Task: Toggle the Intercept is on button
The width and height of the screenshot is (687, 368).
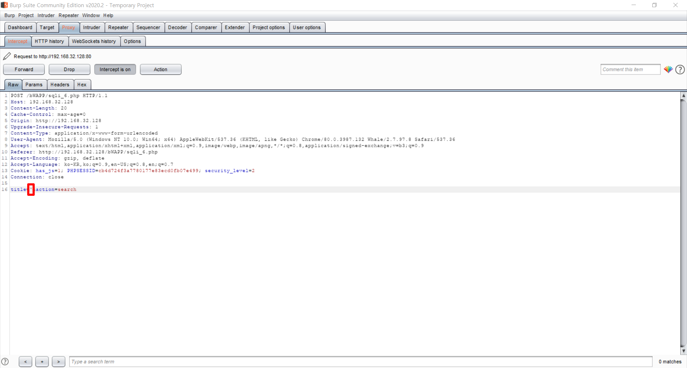Action: tap(115, 69)
